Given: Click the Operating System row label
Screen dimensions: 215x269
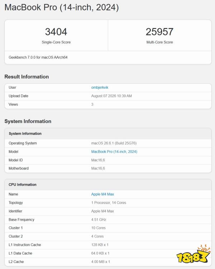Looking at the screenshot, I should click(23, 143).
